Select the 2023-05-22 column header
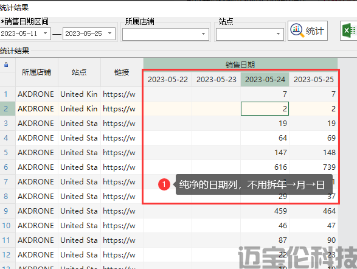Screen dimensions: 357x269 pos(168,80)
